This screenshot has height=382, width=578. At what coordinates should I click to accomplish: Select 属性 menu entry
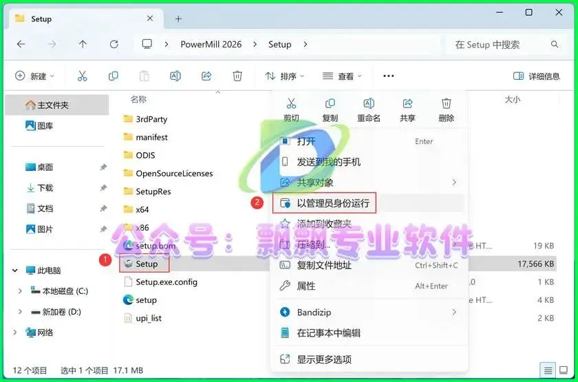coord(370,286)
